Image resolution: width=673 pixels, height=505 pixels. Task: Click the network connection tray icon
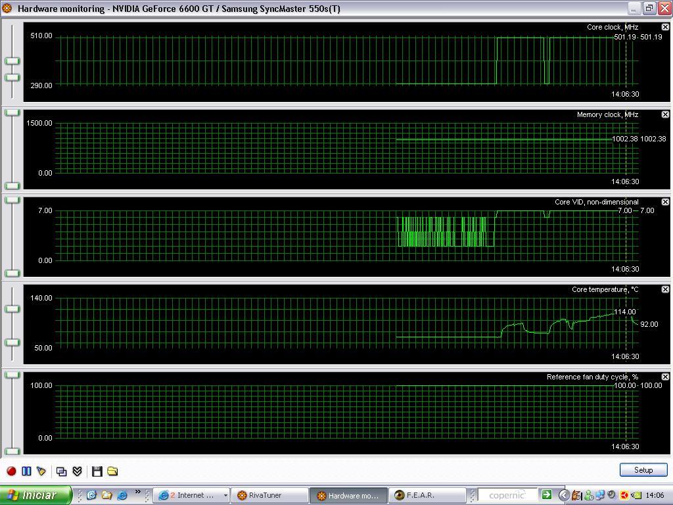[x=599, y=496]
